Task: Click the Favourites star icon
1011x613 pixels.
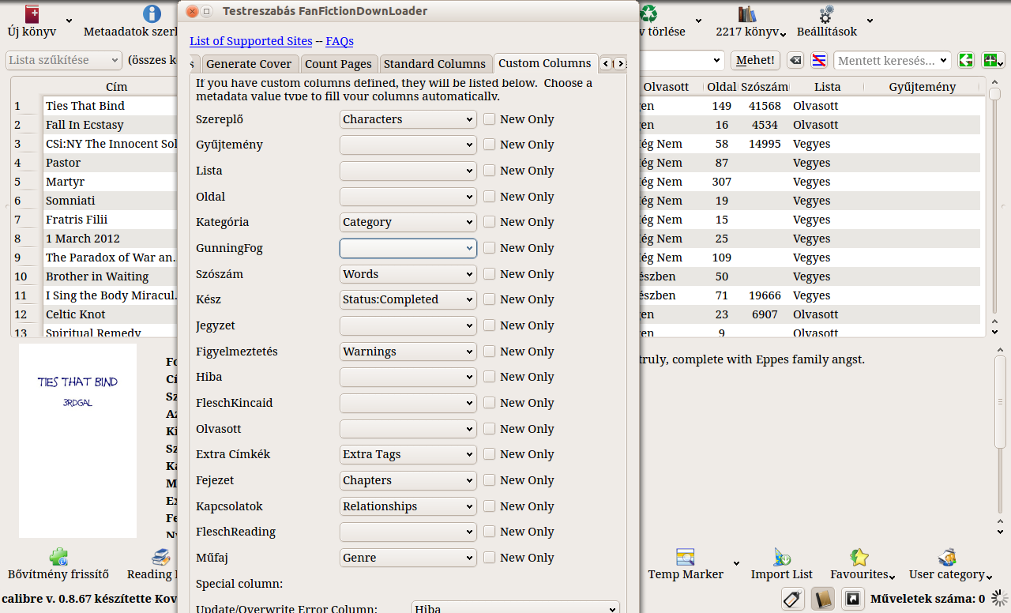Action: coord(859,557)
